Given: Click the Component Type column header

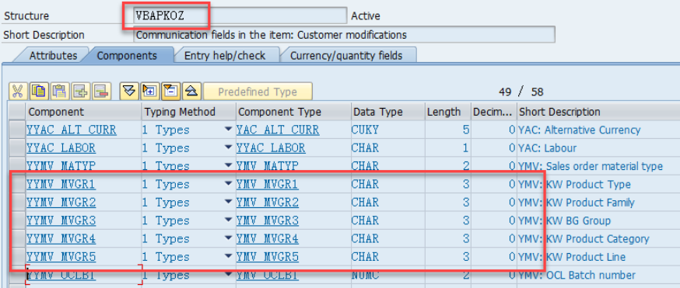Looking at the screenshot, I should pos(293,112).
